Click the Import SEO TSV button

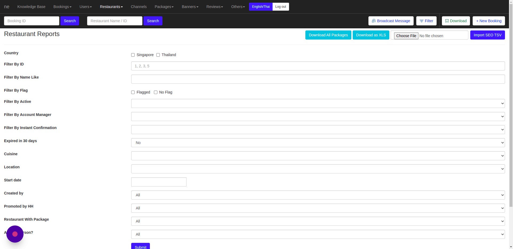(x=487, y=35)
